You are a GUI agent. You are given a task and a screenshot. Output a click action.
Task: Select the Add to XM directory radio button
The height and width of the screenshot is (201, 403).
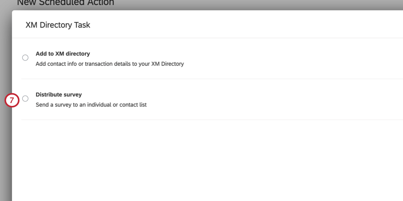tap(25, 58)
